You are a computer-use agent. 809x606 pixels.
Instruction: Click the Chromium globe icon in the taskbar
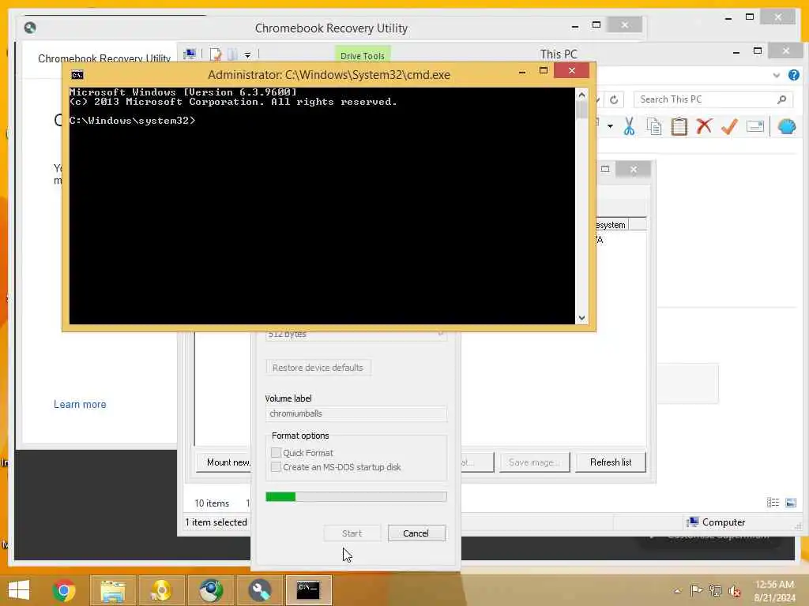(210, 590)
